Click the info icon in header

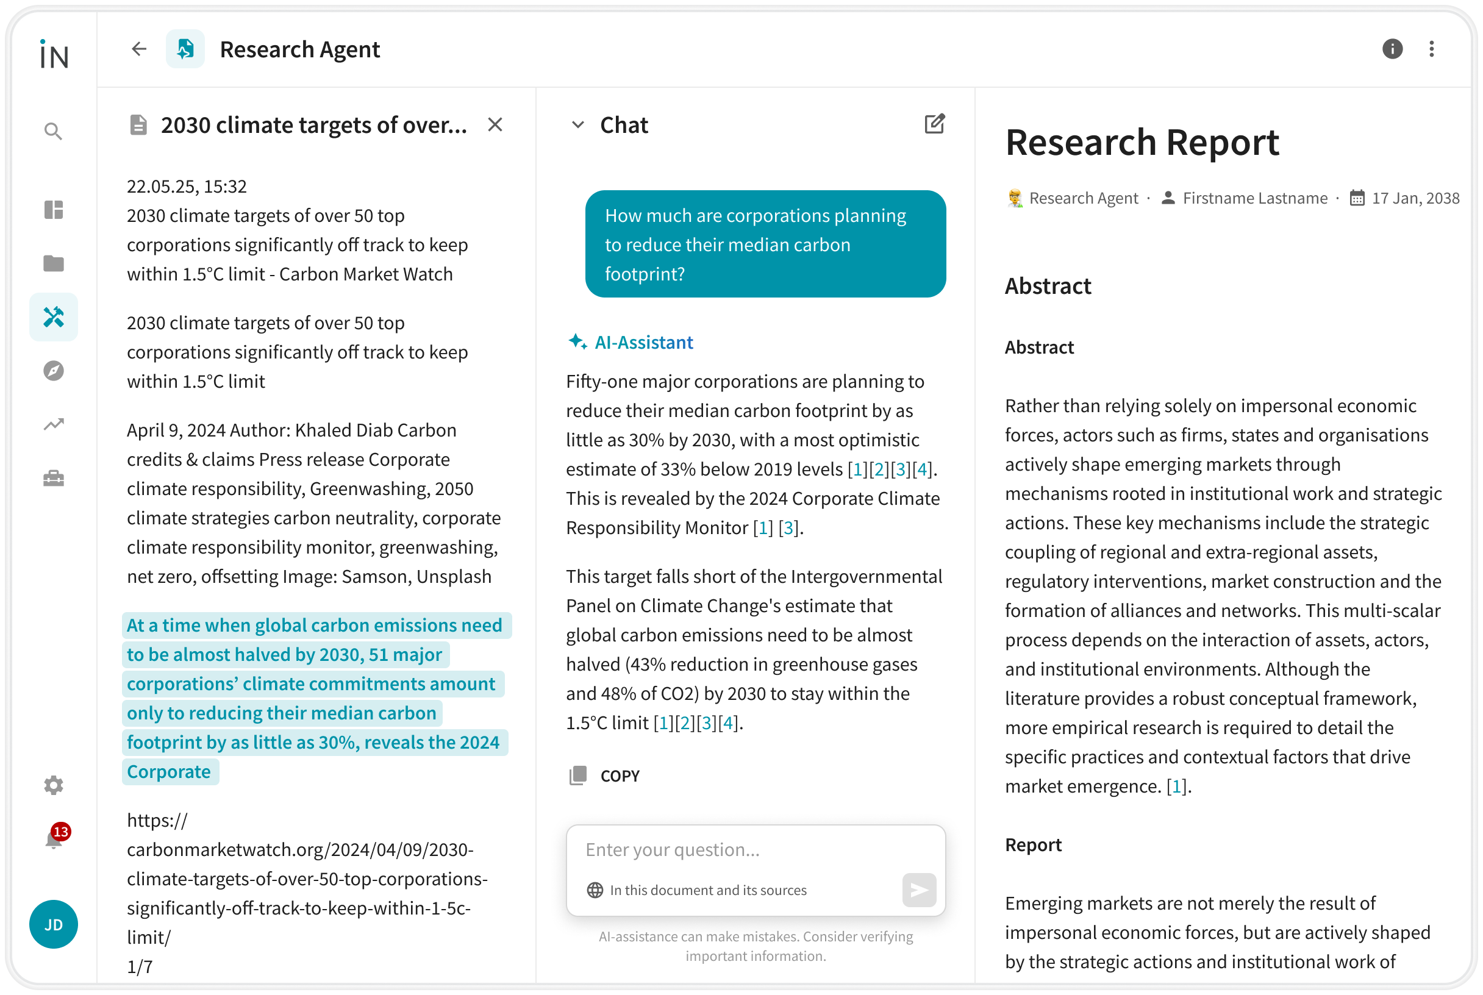pos(1392,49)
